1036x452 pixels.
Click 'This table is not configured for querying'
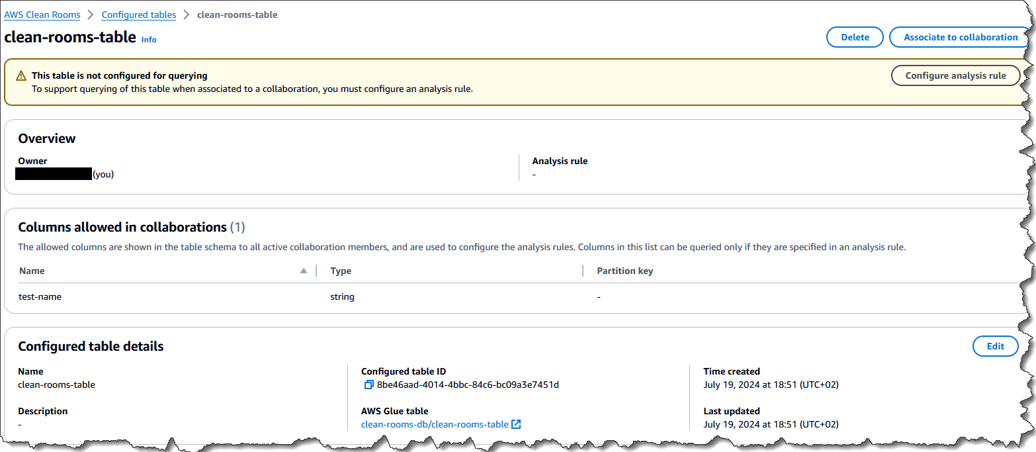[x=120, y=75]
